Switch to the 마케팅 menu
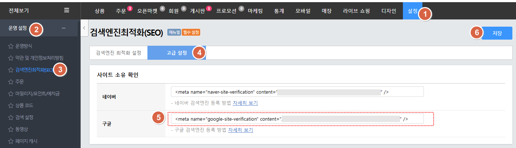516x148 pixels. (x=255, y=11)
